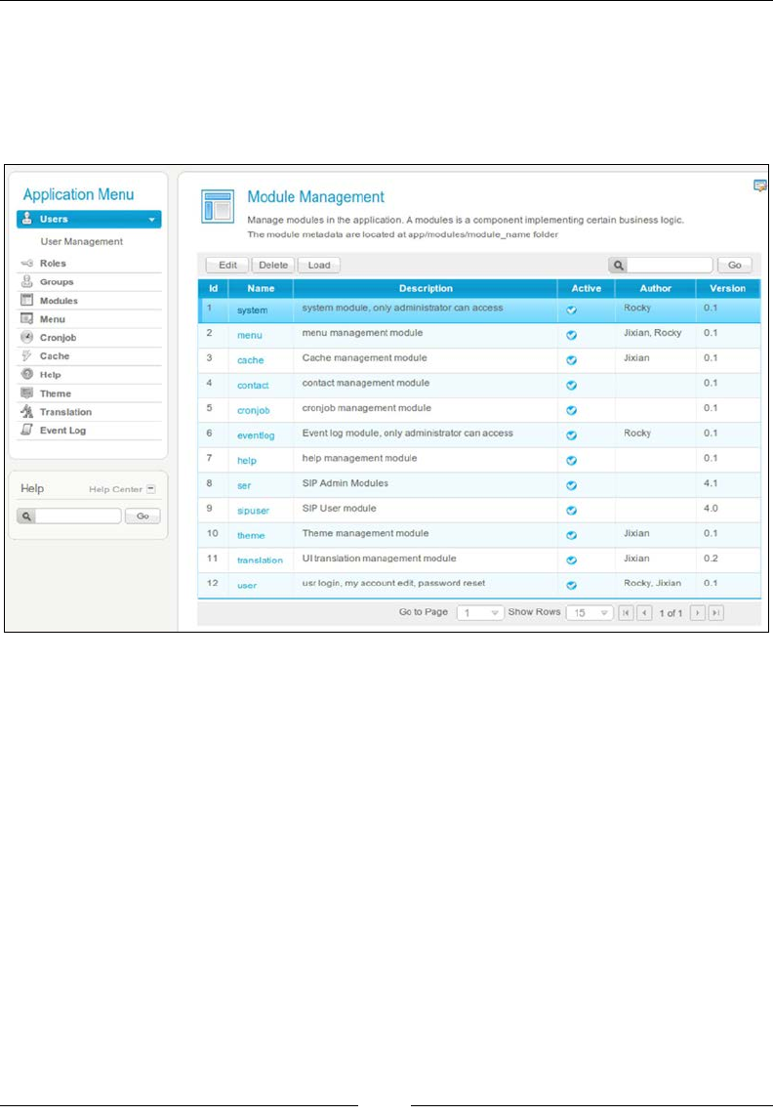Viewport: 773px width, 1115px height.
Task: Toggle Active check for cronjob module
Action: coord(572,410)
